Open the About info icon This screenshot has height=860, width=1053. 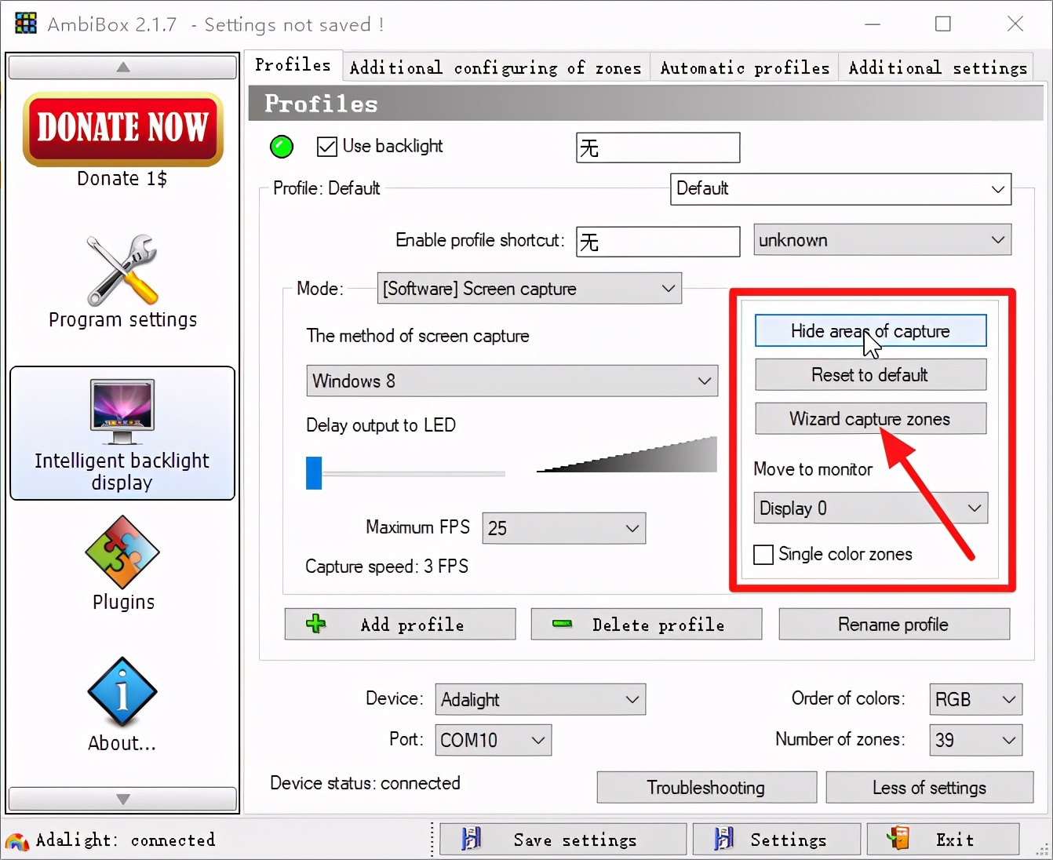tap(122, 692)
